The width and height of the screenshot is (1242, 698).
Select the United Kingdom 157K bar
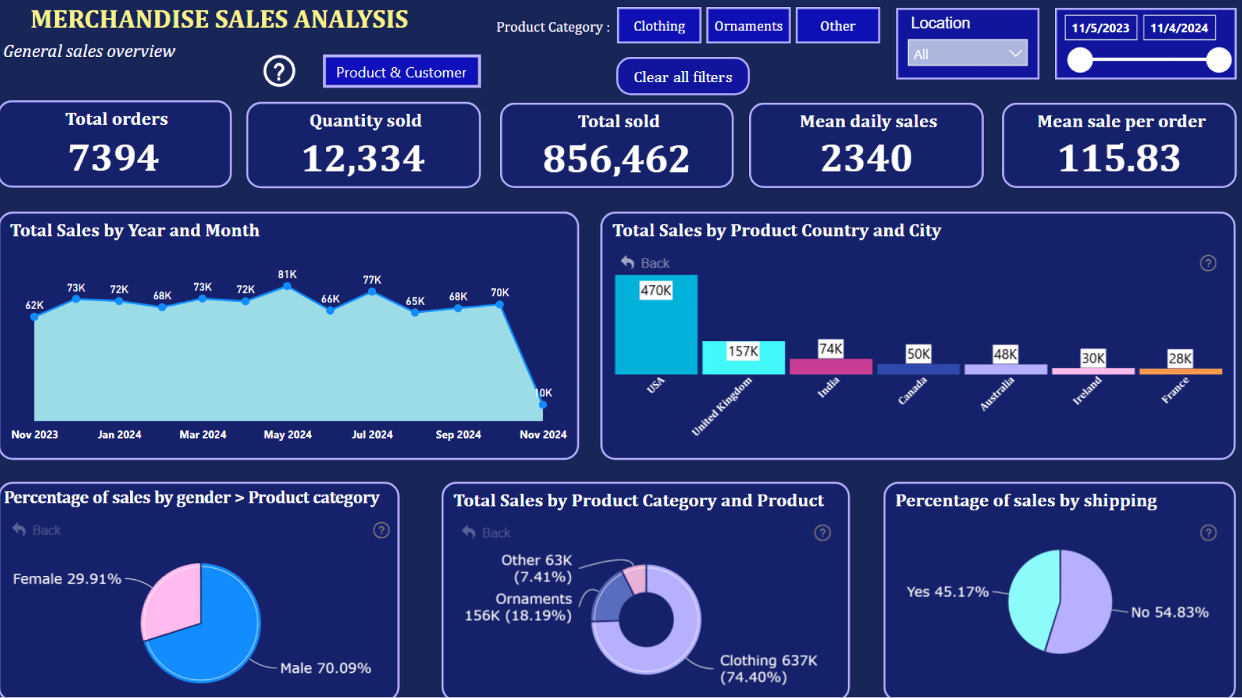pyautogui.click(x=743, y=358)
